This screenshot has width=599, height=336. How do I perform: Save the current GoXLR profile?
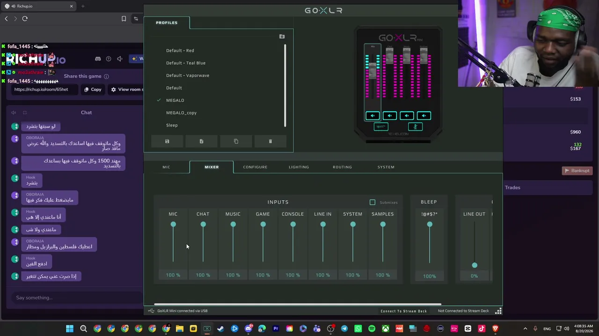coord(167,141)
